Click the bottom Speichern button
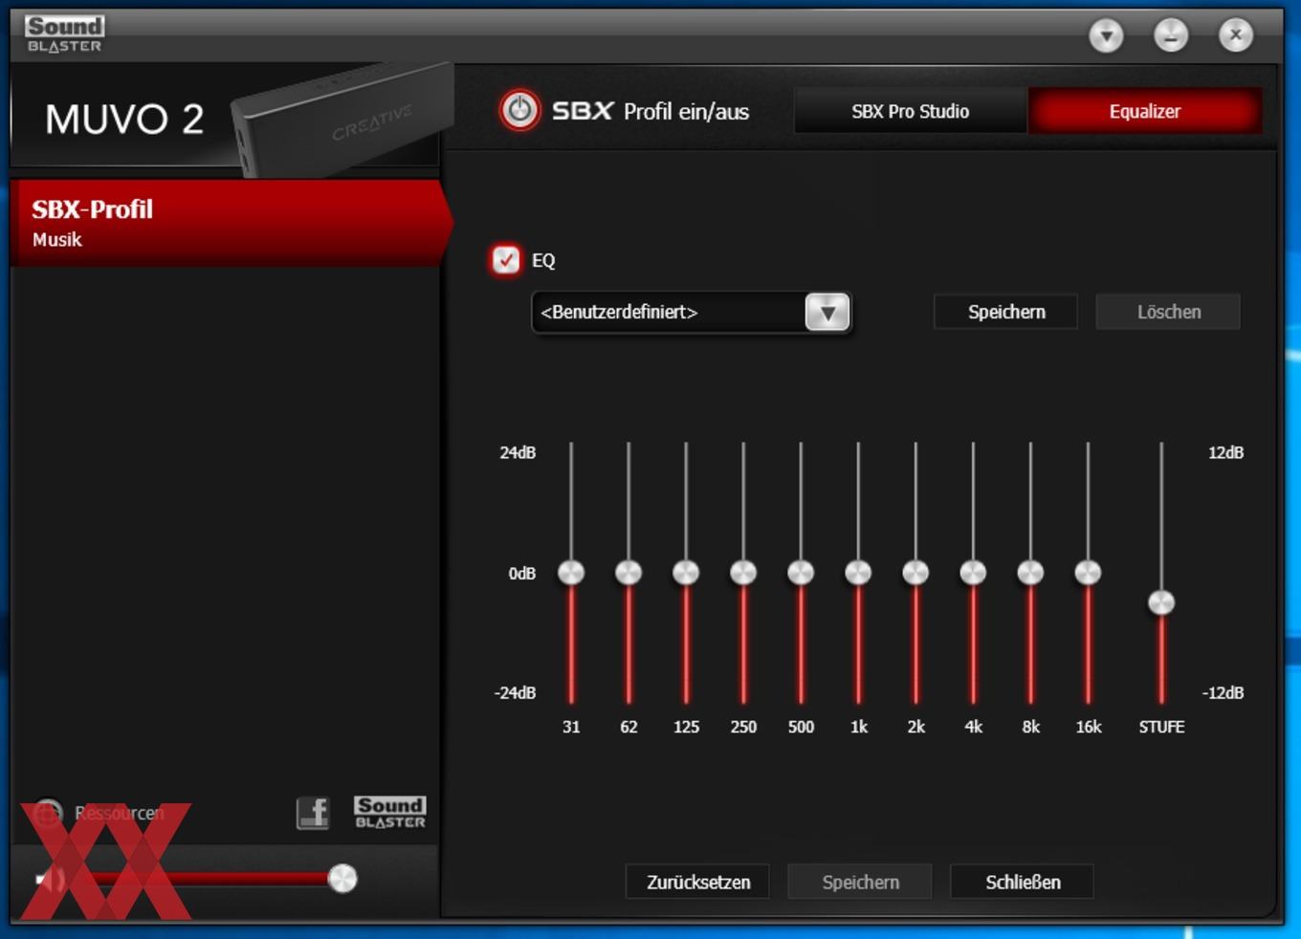 tap(860, 882)
